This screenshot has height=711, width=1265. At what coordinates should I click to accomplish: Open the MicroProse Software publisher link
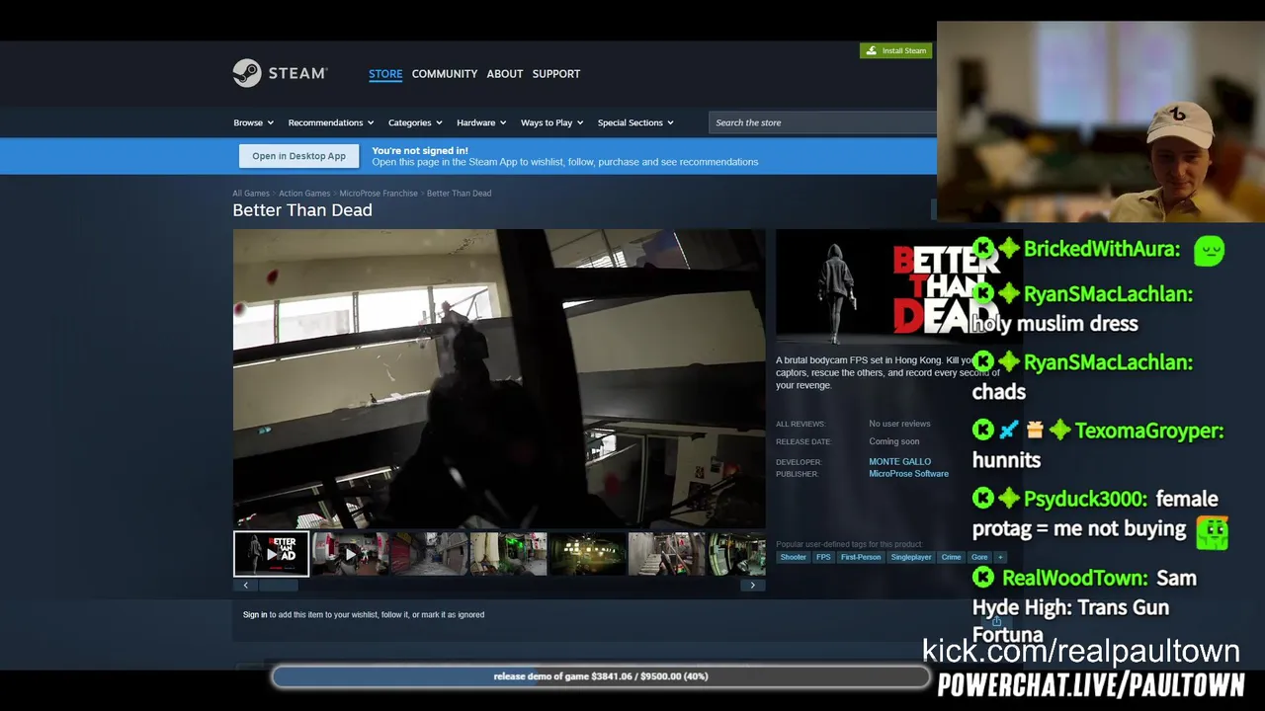pyautogui.click(x=908, y=474)
